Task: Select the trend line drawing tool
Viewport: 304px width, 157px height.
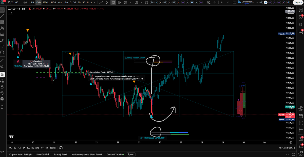Action: (x=2, y=16)
